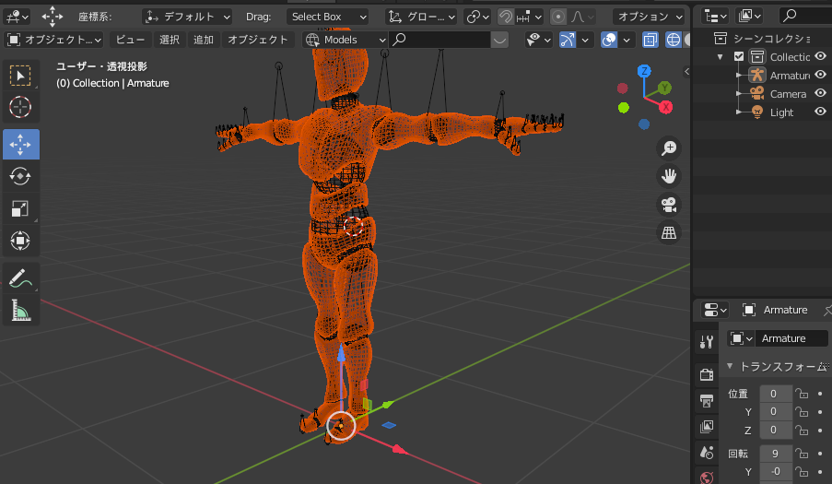Hide the Armature with its eye icon
Image resolution: width=832 pixels, height=484 pixels.
pos(820,75)
